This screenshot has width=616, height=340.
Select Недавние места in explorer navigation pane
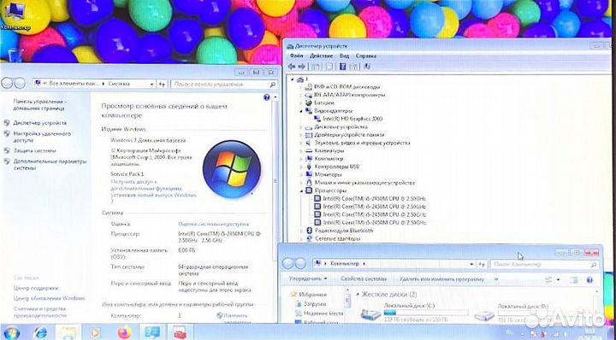coord(323,314)
